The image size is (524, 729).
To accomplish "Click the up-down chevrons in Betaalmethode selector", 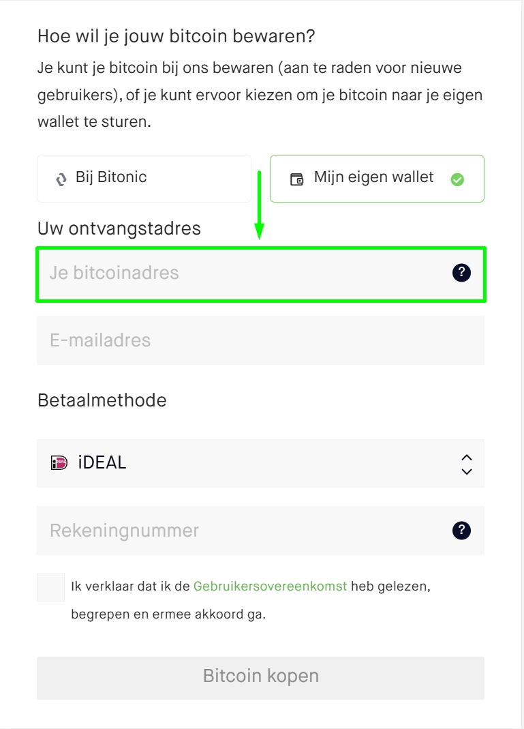I will pyautogui.click(x=467, y=464).
